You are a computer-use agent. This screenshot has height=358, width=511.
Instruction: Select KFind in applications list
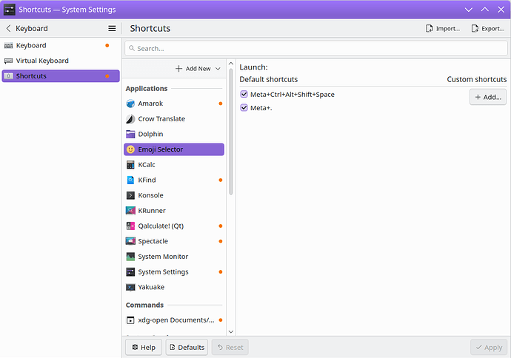point(174,180)
